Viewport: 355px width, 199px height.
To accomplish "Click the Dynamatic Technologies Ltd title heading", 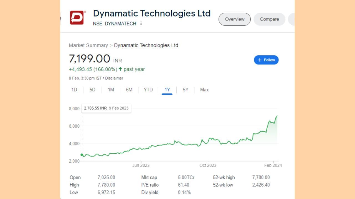I will click(x=152, y=13).
